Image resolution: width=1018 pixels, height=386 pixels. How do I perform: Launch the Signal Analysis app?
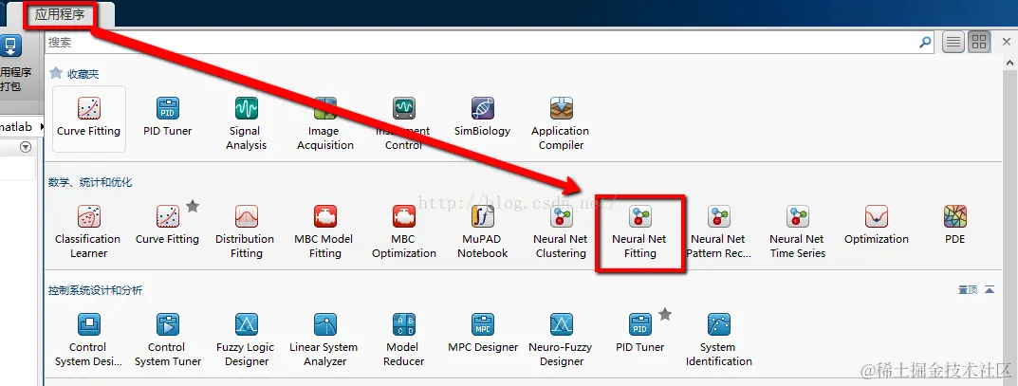(246, 123)
